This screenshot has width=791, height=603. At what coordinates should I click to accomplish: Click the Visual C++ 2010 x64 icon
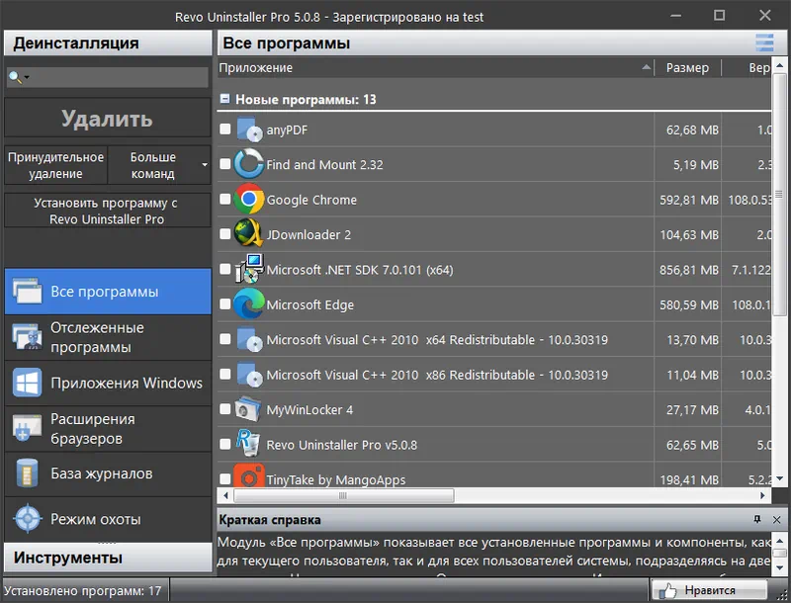(x=249, y=339)
